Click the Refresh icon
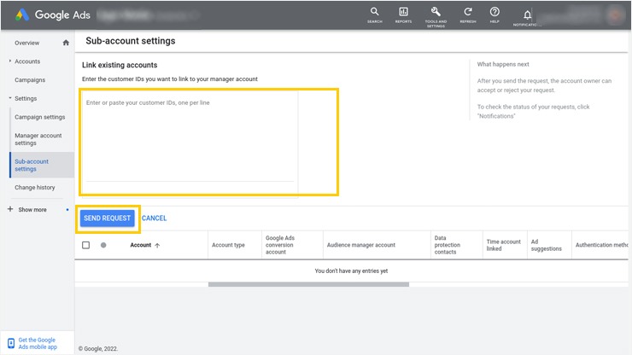The width and height of the screenshot is (632, 355). click(467, 13)
